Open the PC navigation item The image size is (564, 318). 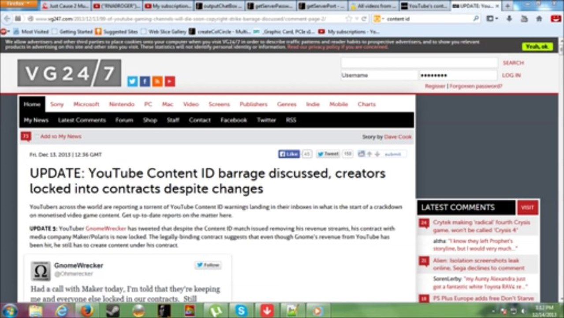pyautogui.click(x=148, y=104)
